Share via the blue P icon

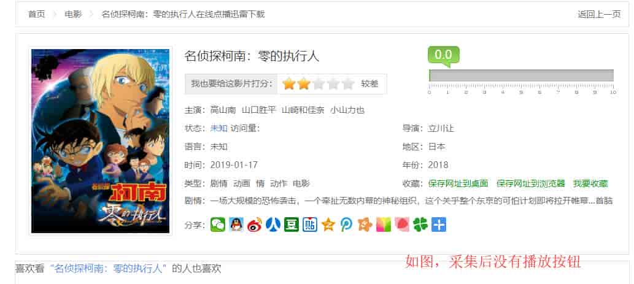coord(347,225)
